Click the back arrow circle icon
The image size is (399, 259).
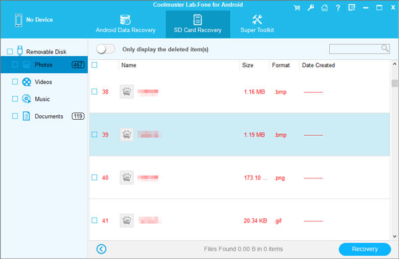click(101, 249)
